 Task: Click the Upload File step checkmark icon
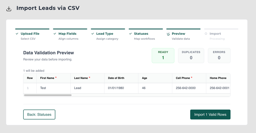(17, 34)
